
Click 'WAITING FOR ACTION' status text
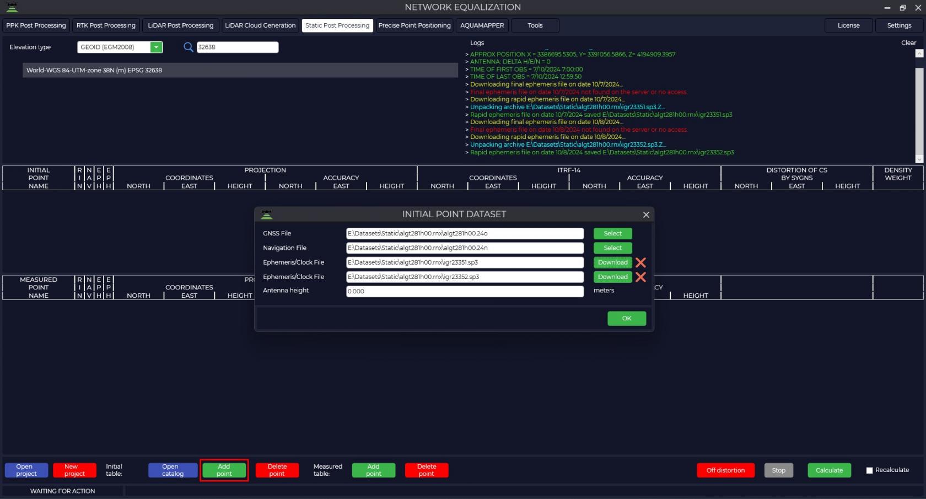(x=62, y=491)
